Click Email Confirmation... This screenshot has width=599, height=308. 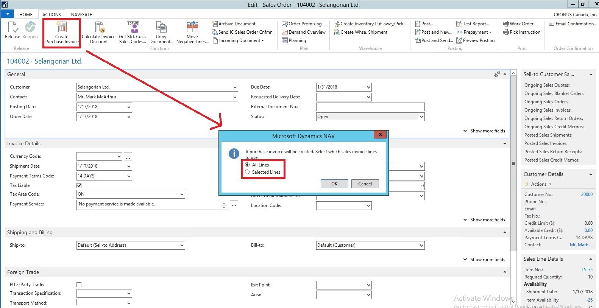[573, 24]
